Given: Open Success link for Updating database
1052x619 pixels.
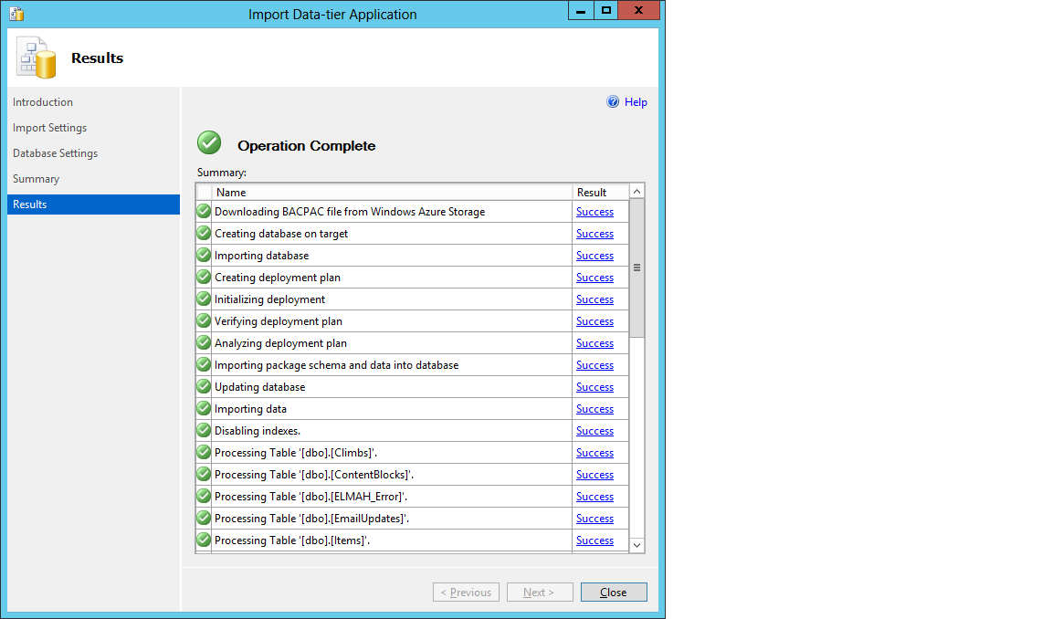Looking at the screenshot, I should (x=594, y=387).
